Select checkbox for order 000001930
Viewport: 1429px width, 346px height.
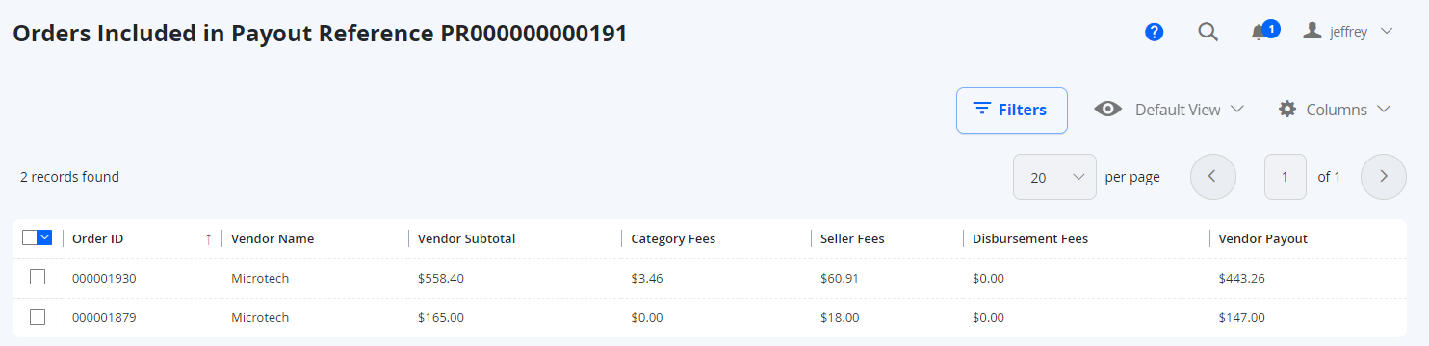click(x=38, y=277)
